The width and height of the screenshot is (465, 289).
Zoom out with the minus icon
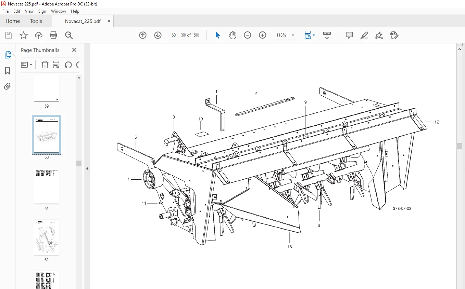point(248,35)
